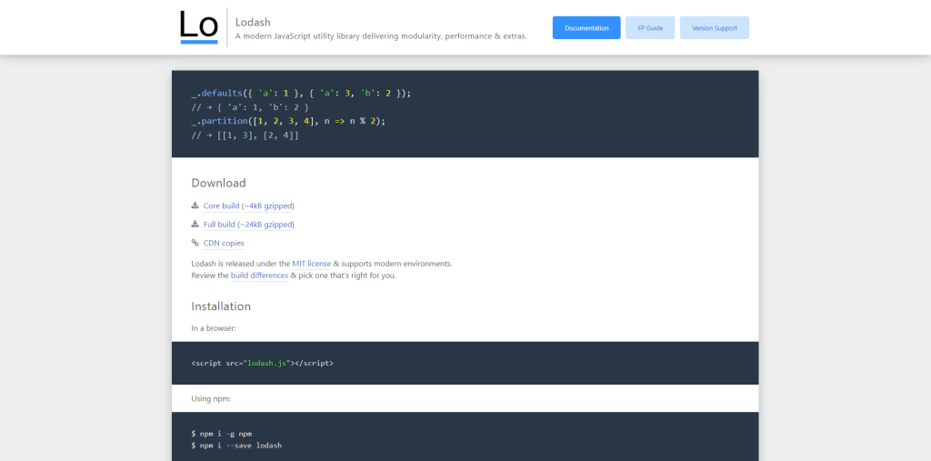The height and width of the screenshot is (461, 931).
Task: Open the MIT license link
Action: (x=311, y=263)
